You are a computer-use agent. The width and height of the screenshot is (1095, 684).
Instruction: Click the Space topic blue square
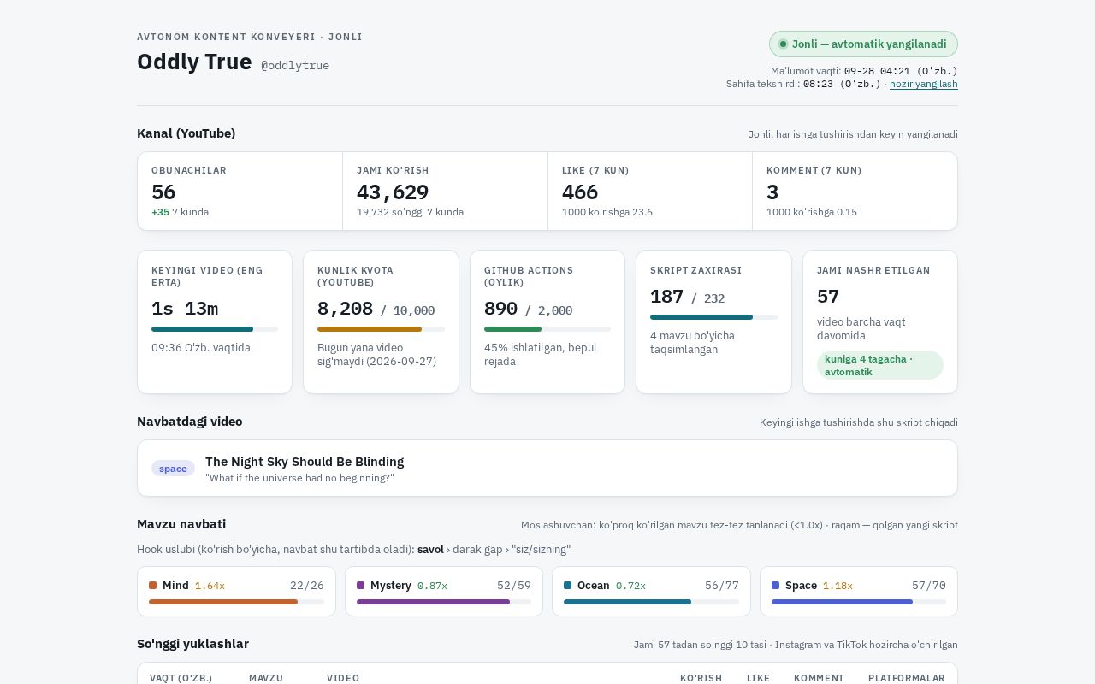[776, 586]
